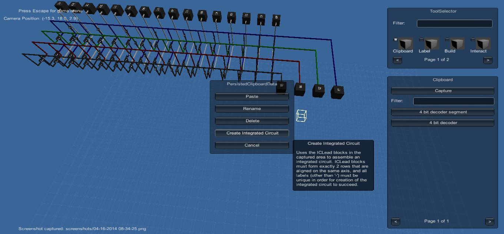
Task: Enable the Interact tool radio button
Action: (x=473, y=40)
